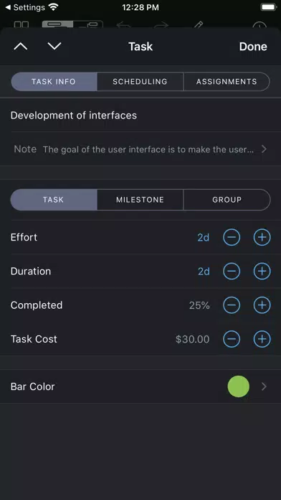Select the Task type segment
This screenshot has height=500, width=281.
[54, 200]
